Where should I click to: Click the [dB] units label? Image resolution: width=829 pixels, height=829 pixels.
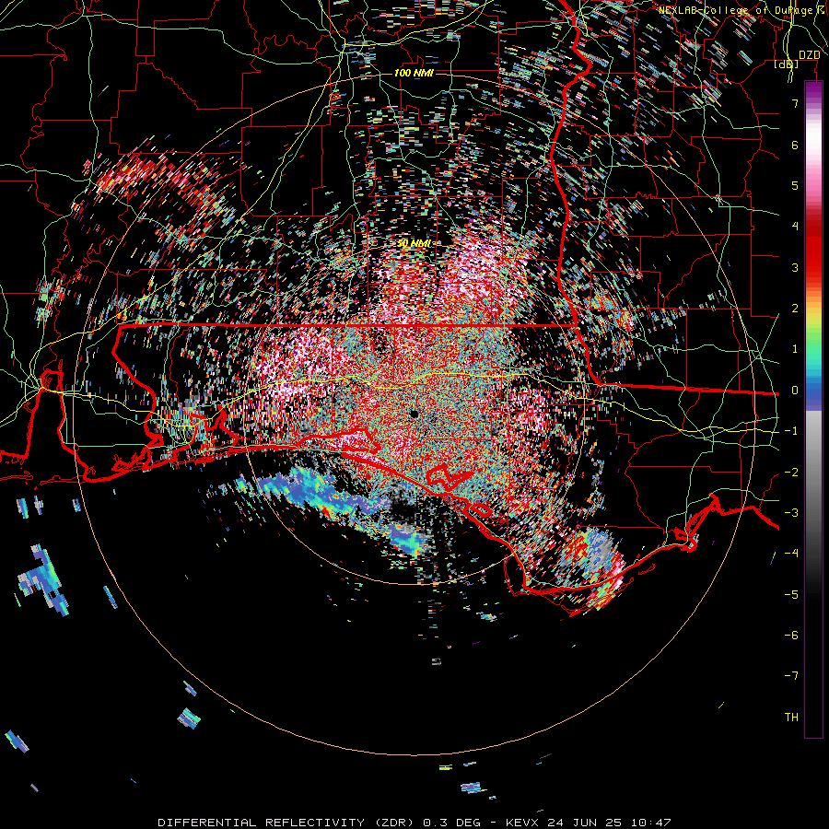(x=787, y=64)
